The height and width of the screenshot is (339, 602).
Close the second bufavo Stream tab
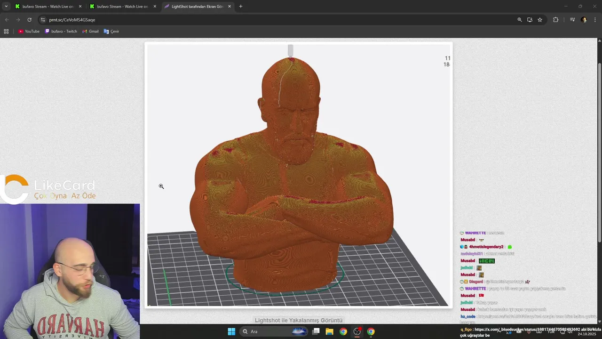pyautogui.click(x=155, y=7)
